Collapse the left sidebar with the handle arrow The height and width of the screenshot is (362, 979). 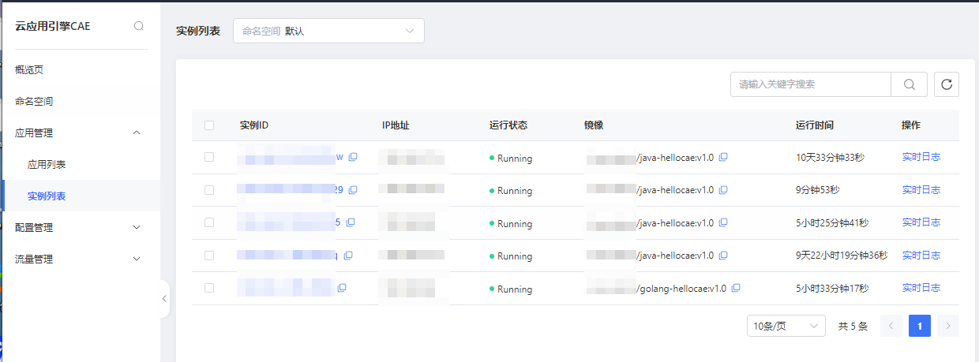coord(164,299)
